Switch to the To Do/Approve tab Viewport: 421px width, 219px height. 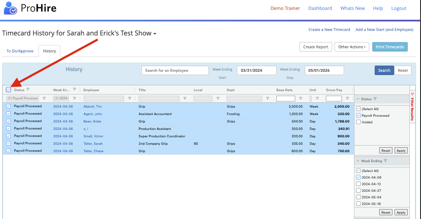pos(20,51)
